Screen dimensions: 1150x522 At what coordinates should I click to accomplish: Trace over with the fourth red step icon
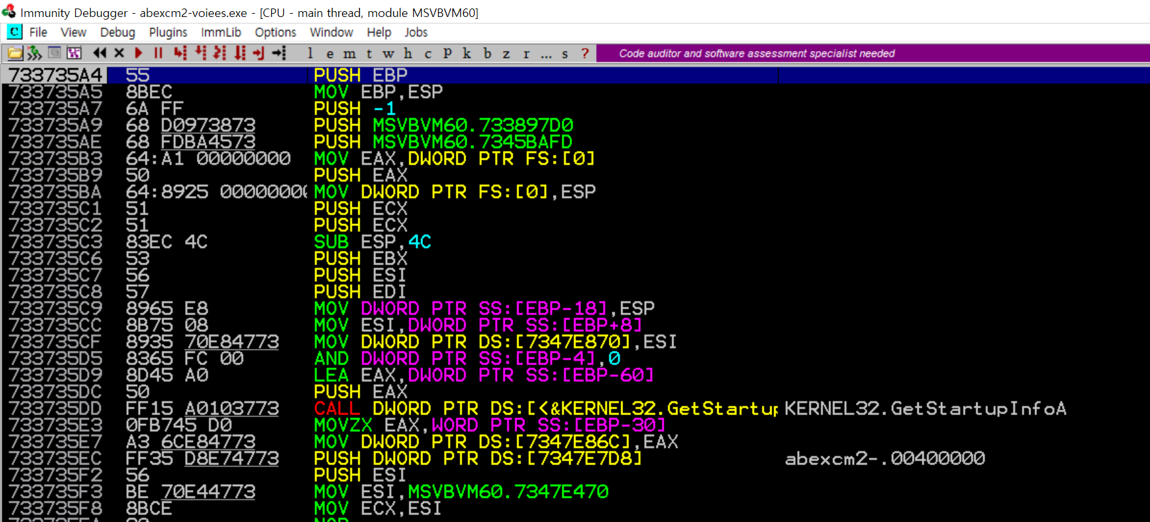click(x=240, y=53)
